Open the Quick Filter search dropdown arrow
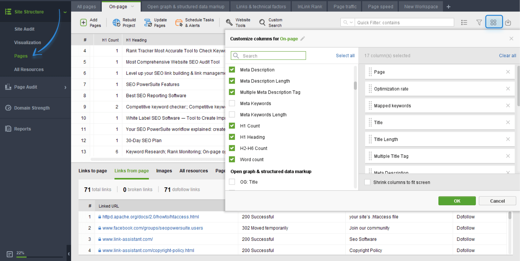Image resolution: width=520 pixels, height=261 pixels. click(351, 22)
